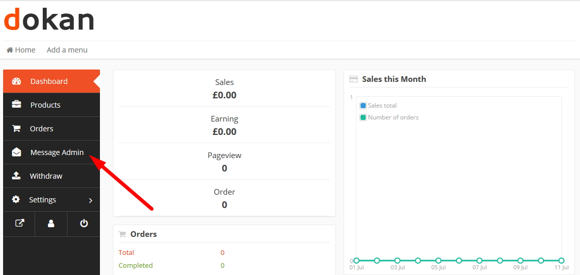580x275 pixels.
Task: Click the 05 Jul chart data point
Action: 438,261
